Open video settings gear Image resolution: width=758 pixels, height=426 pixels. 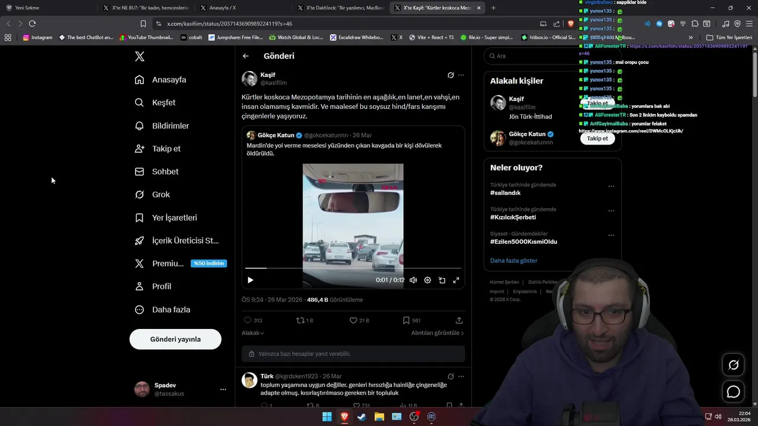click(428, 280)
